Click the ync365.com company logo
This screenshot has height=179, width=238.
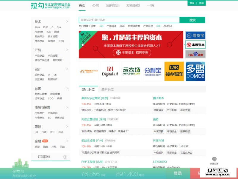(x=131, y=72)
